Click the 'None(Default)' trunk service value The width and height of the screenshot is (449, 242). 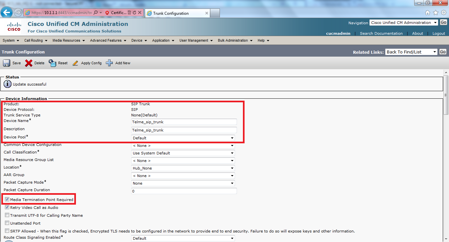click(x=144, y=115)
